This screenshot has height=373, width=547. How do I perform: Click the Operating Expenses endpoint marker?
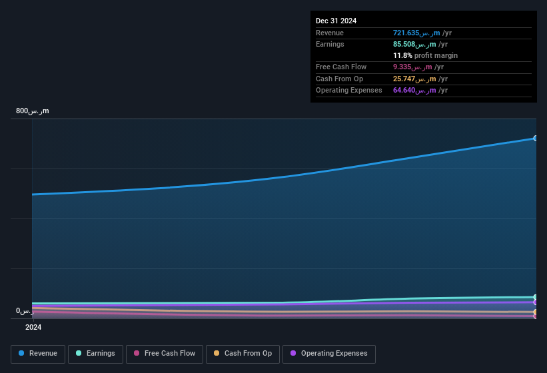[x=535, y=302]
